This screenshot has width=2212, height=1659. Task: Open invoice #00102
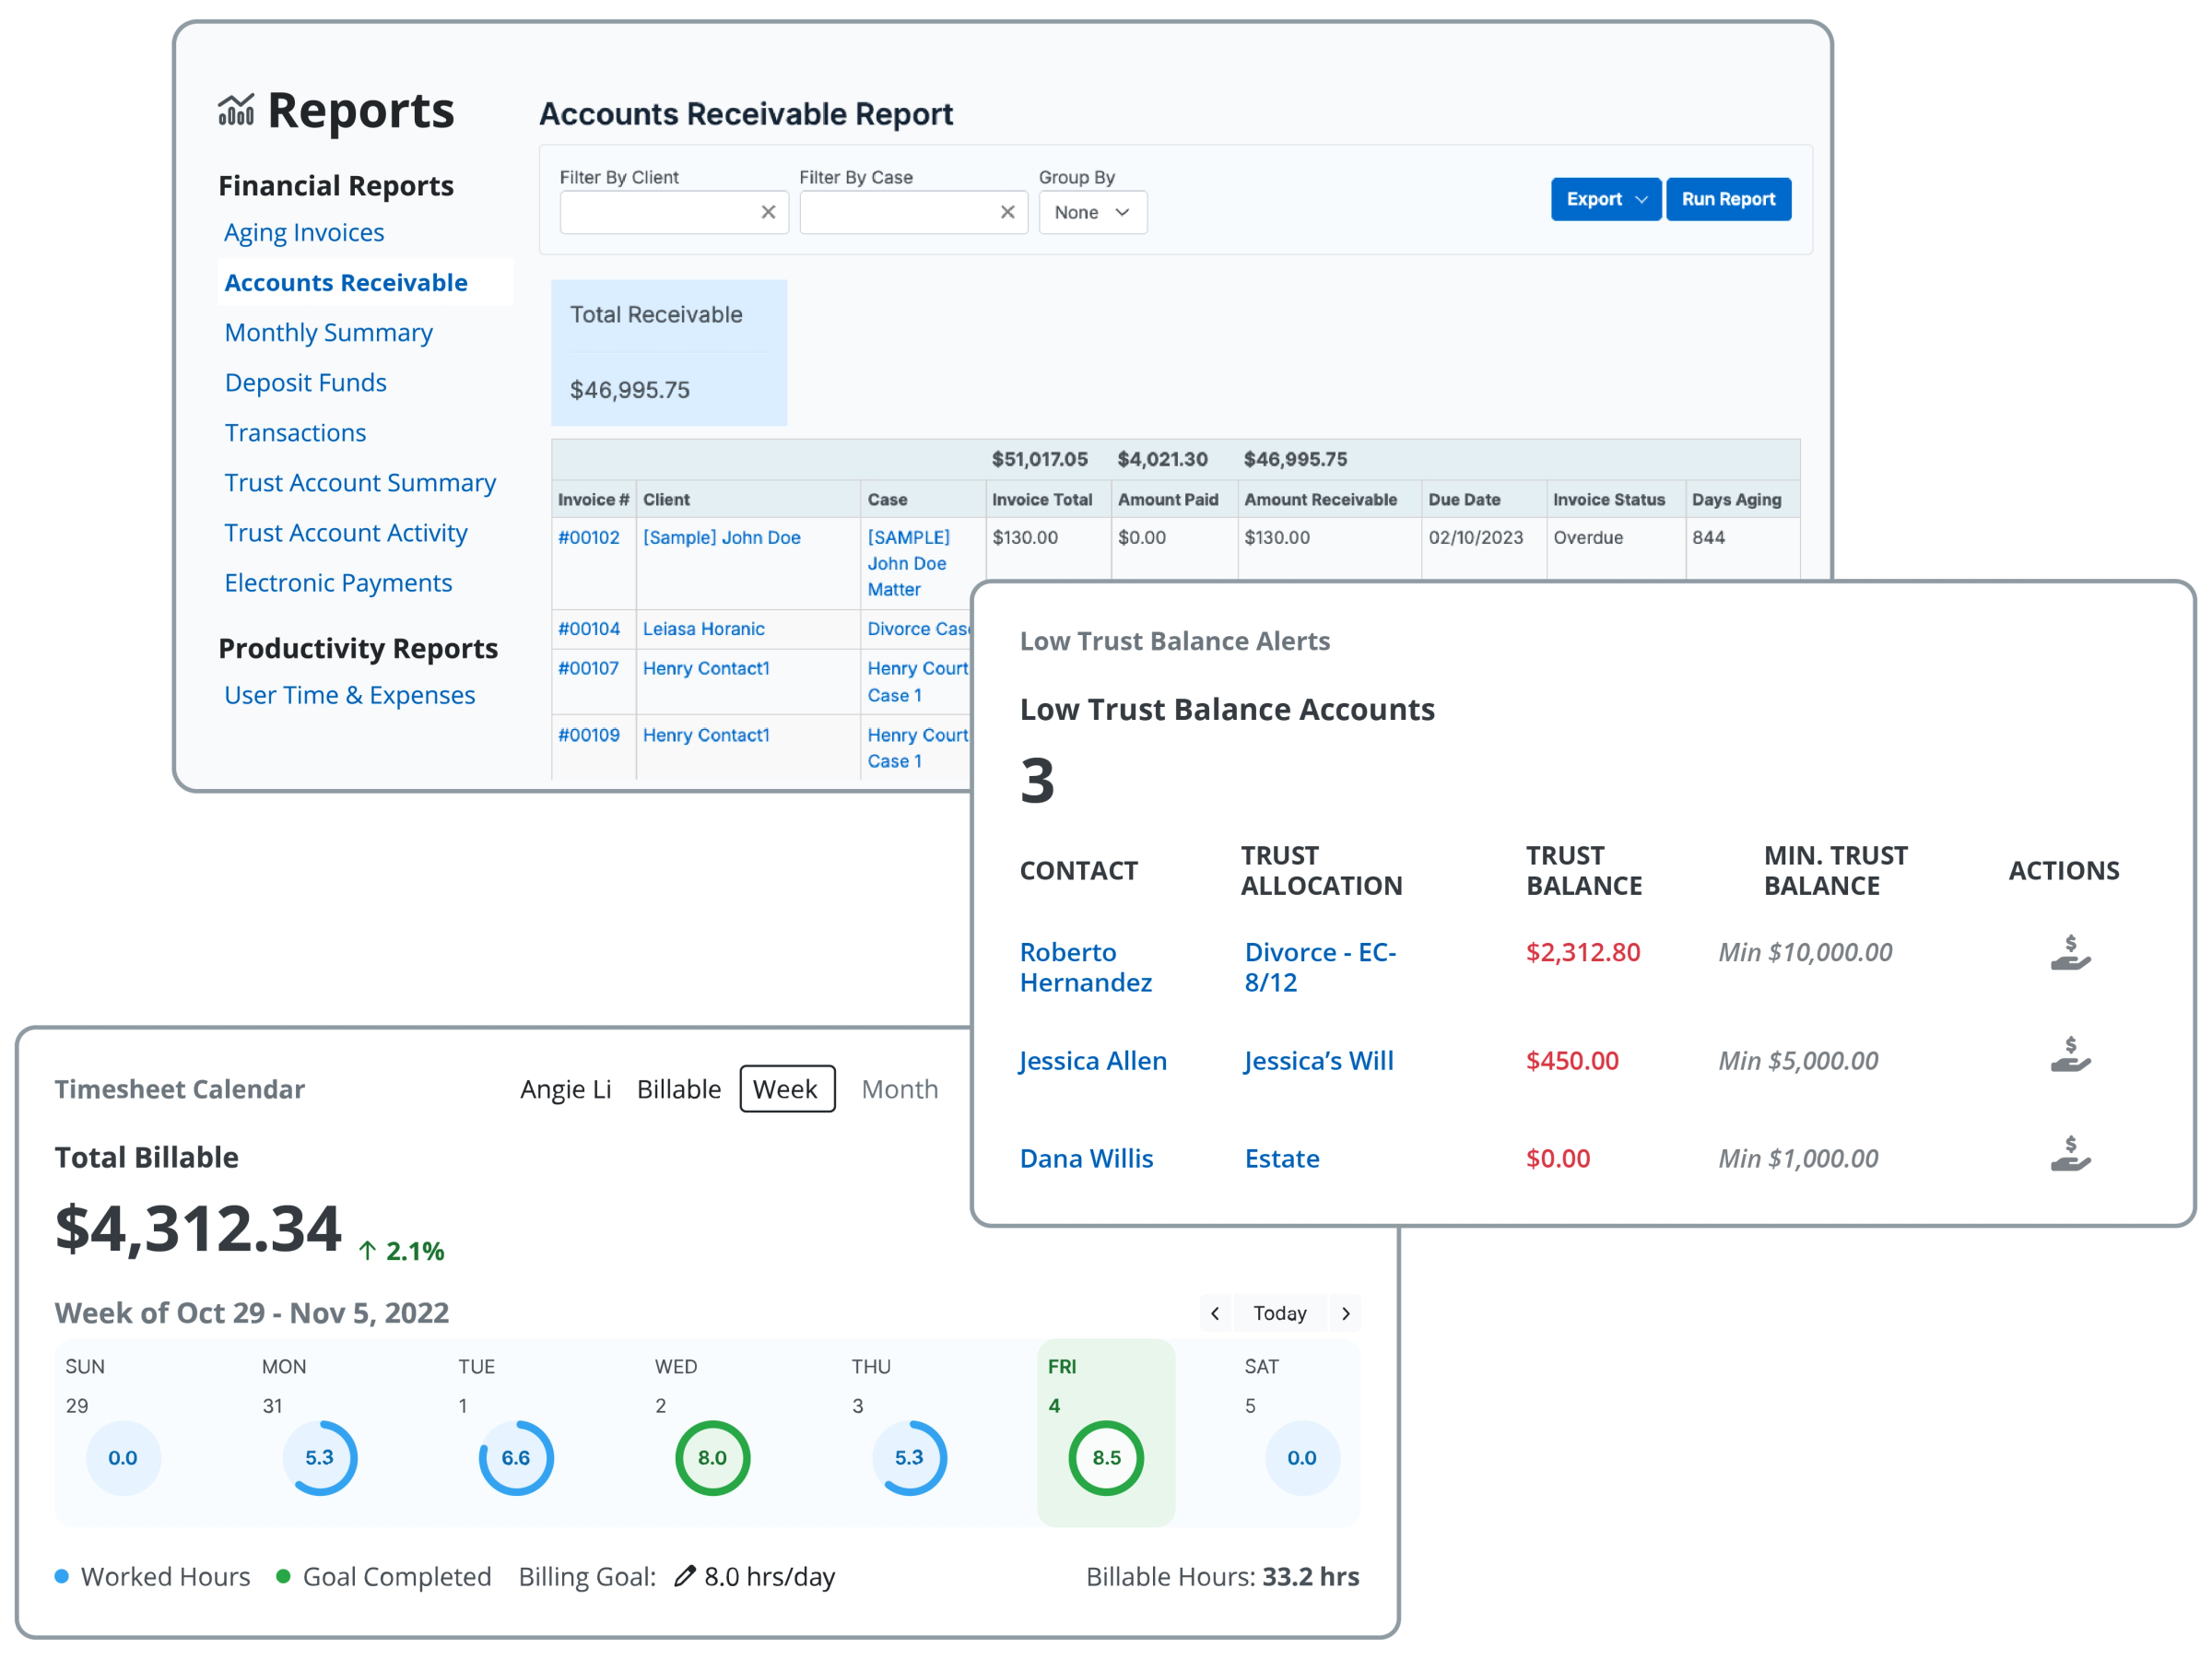590,537
